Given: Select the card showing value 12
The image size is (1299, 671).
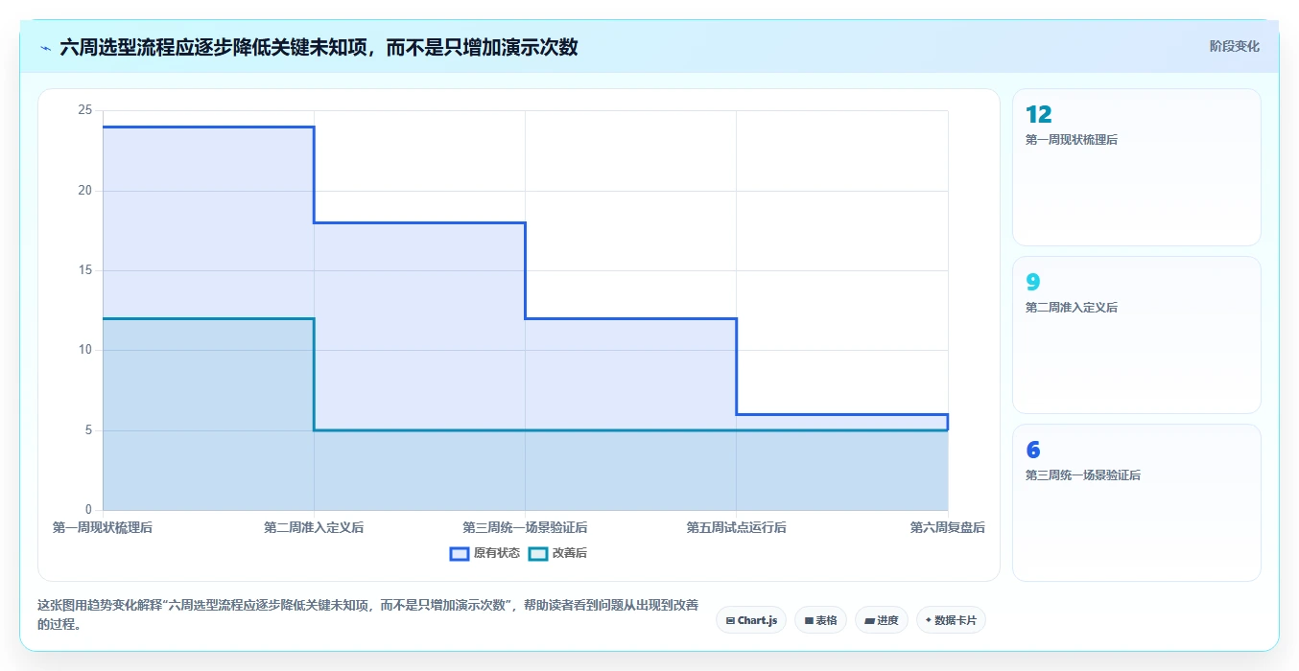Looking at the screenshot, I should (1136, 167).
